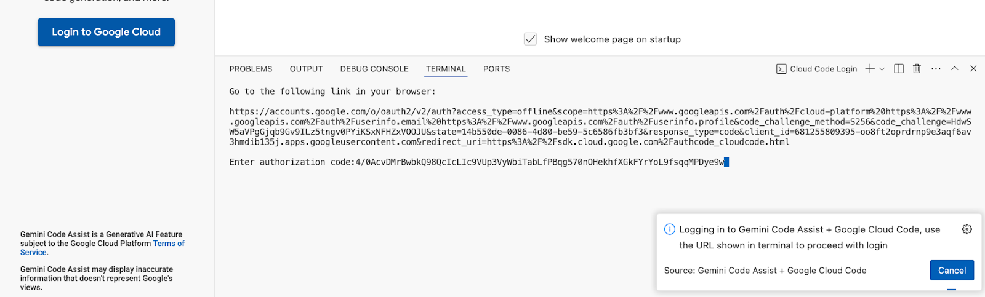Click 'Go to the following link in your browser' text
This screenshot has height=297, width=985.
click(x=332, y=92)
